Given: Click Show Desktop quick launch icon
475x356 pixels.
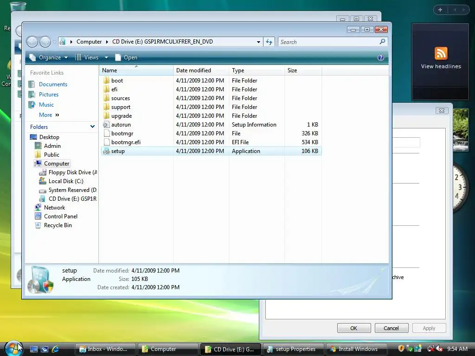Looking at the screenshot, I should 33,349.
